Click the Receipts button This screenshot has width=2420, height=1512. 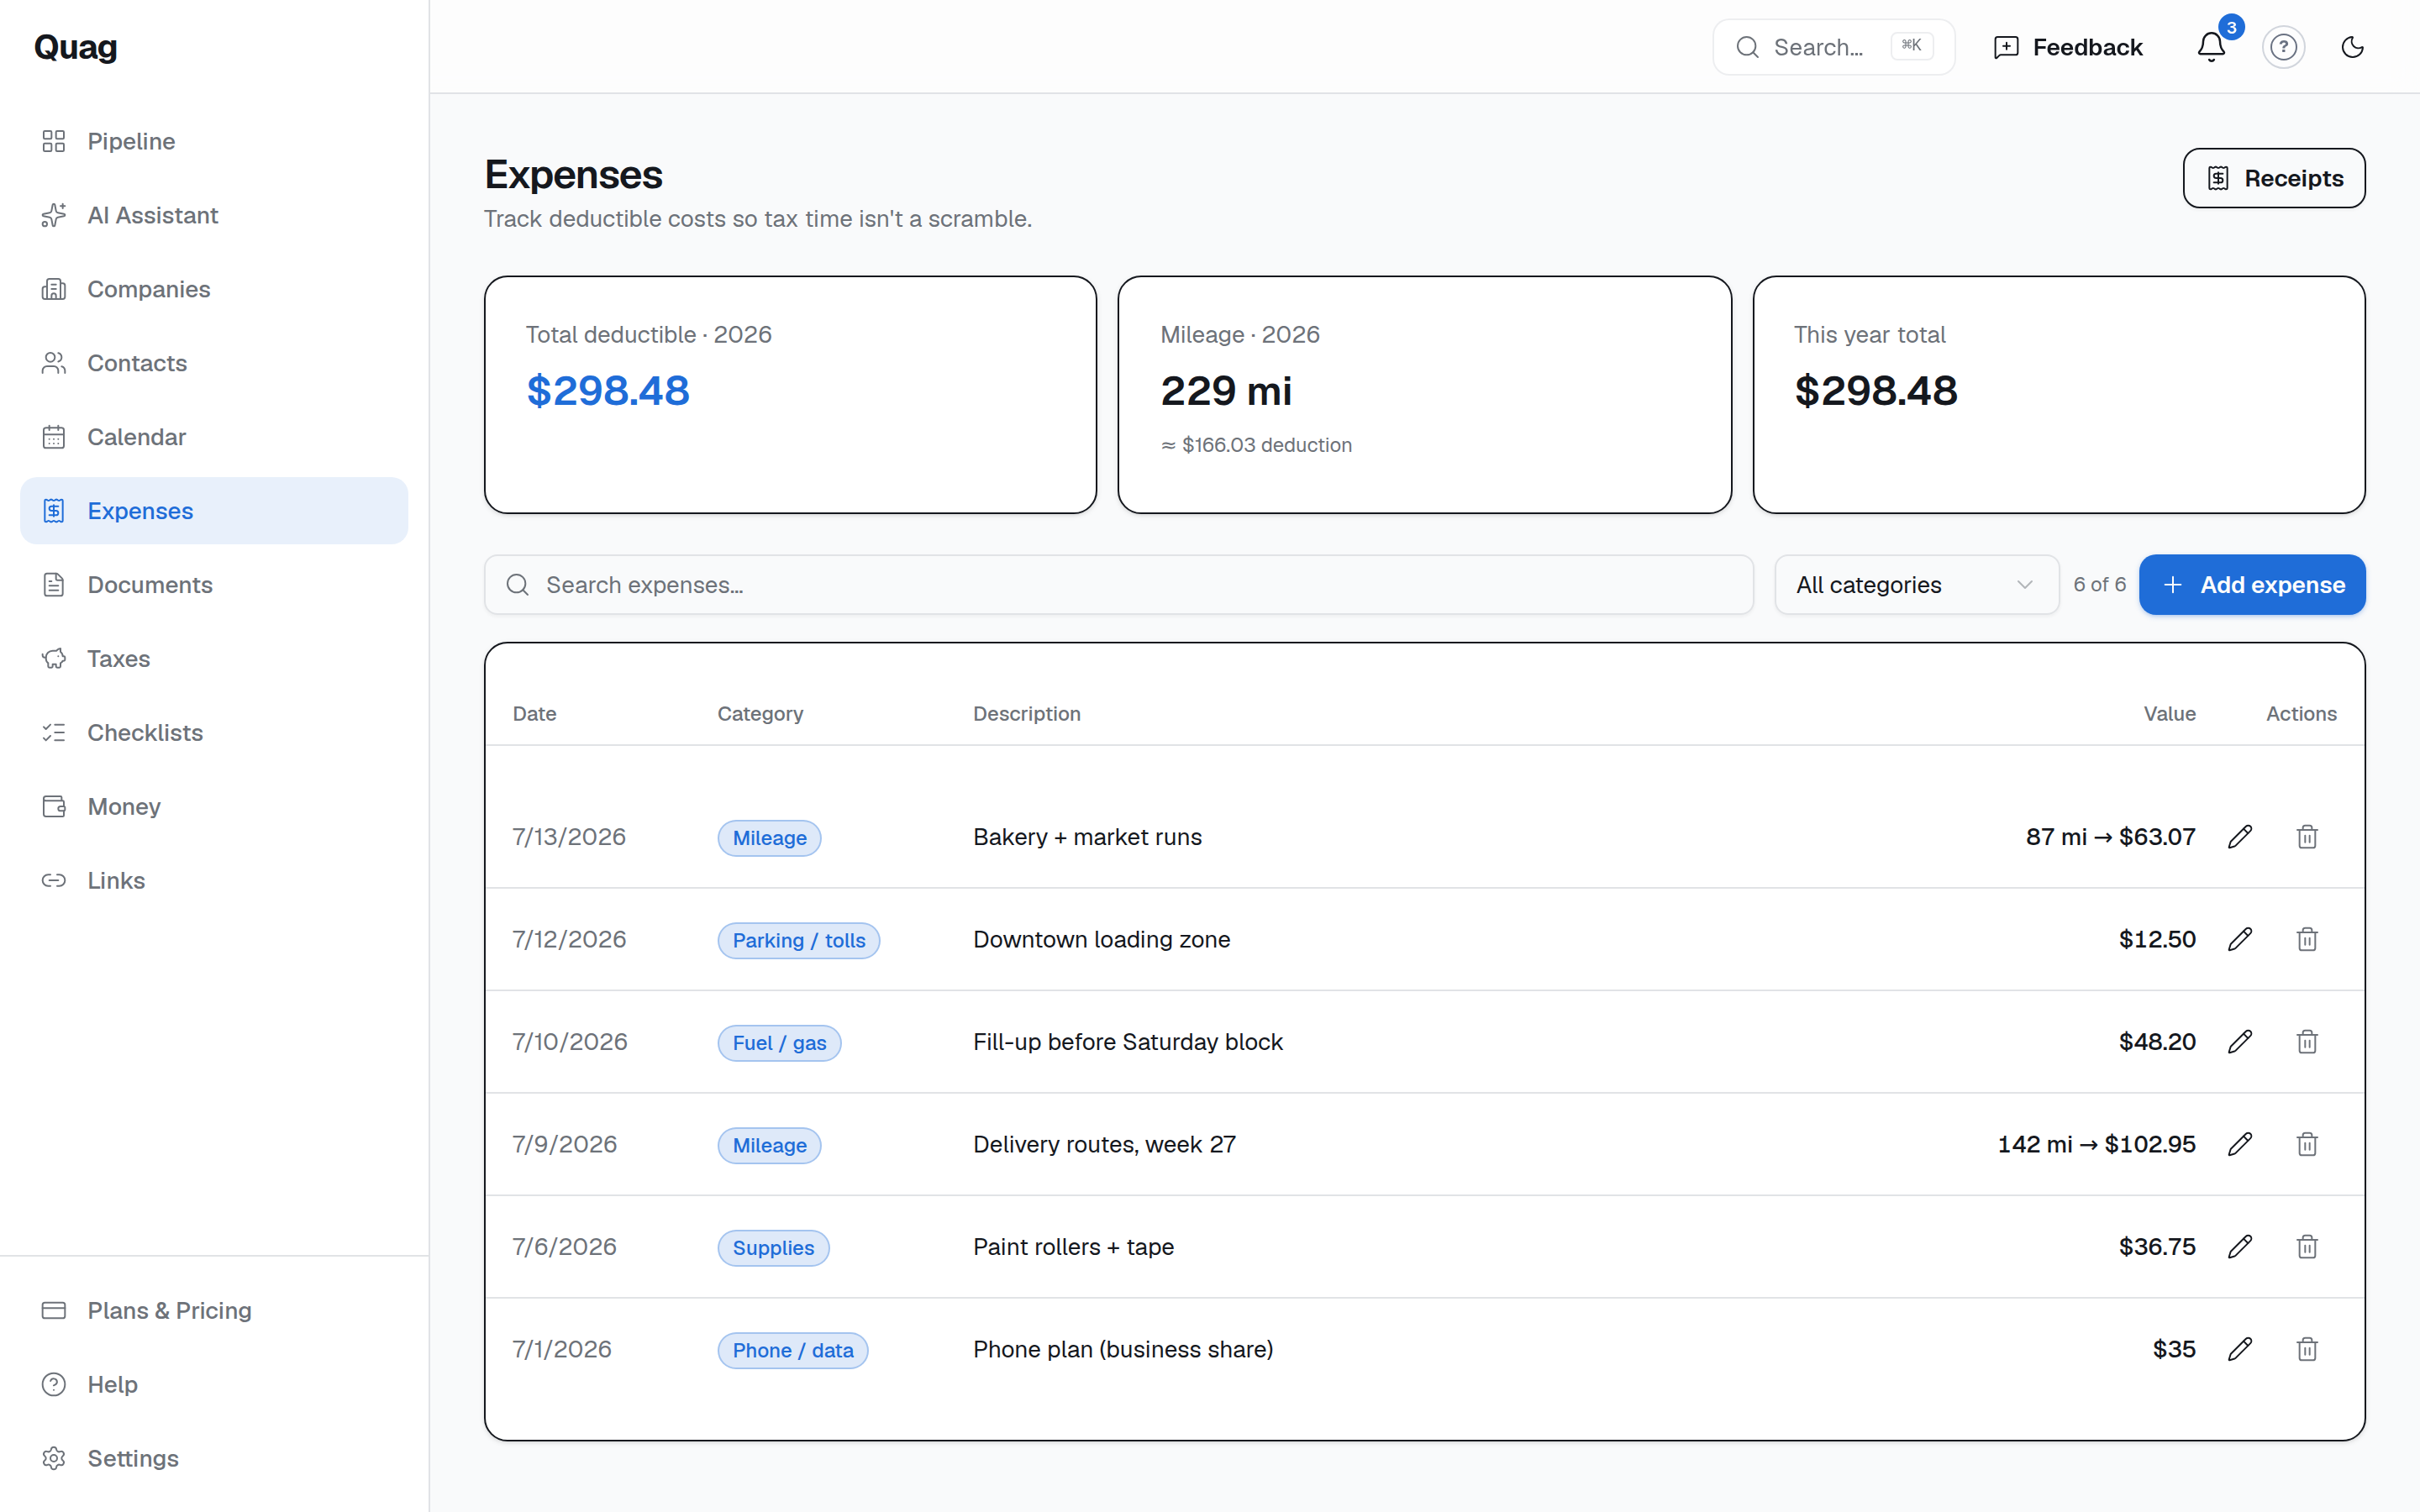pos(2273,178)
